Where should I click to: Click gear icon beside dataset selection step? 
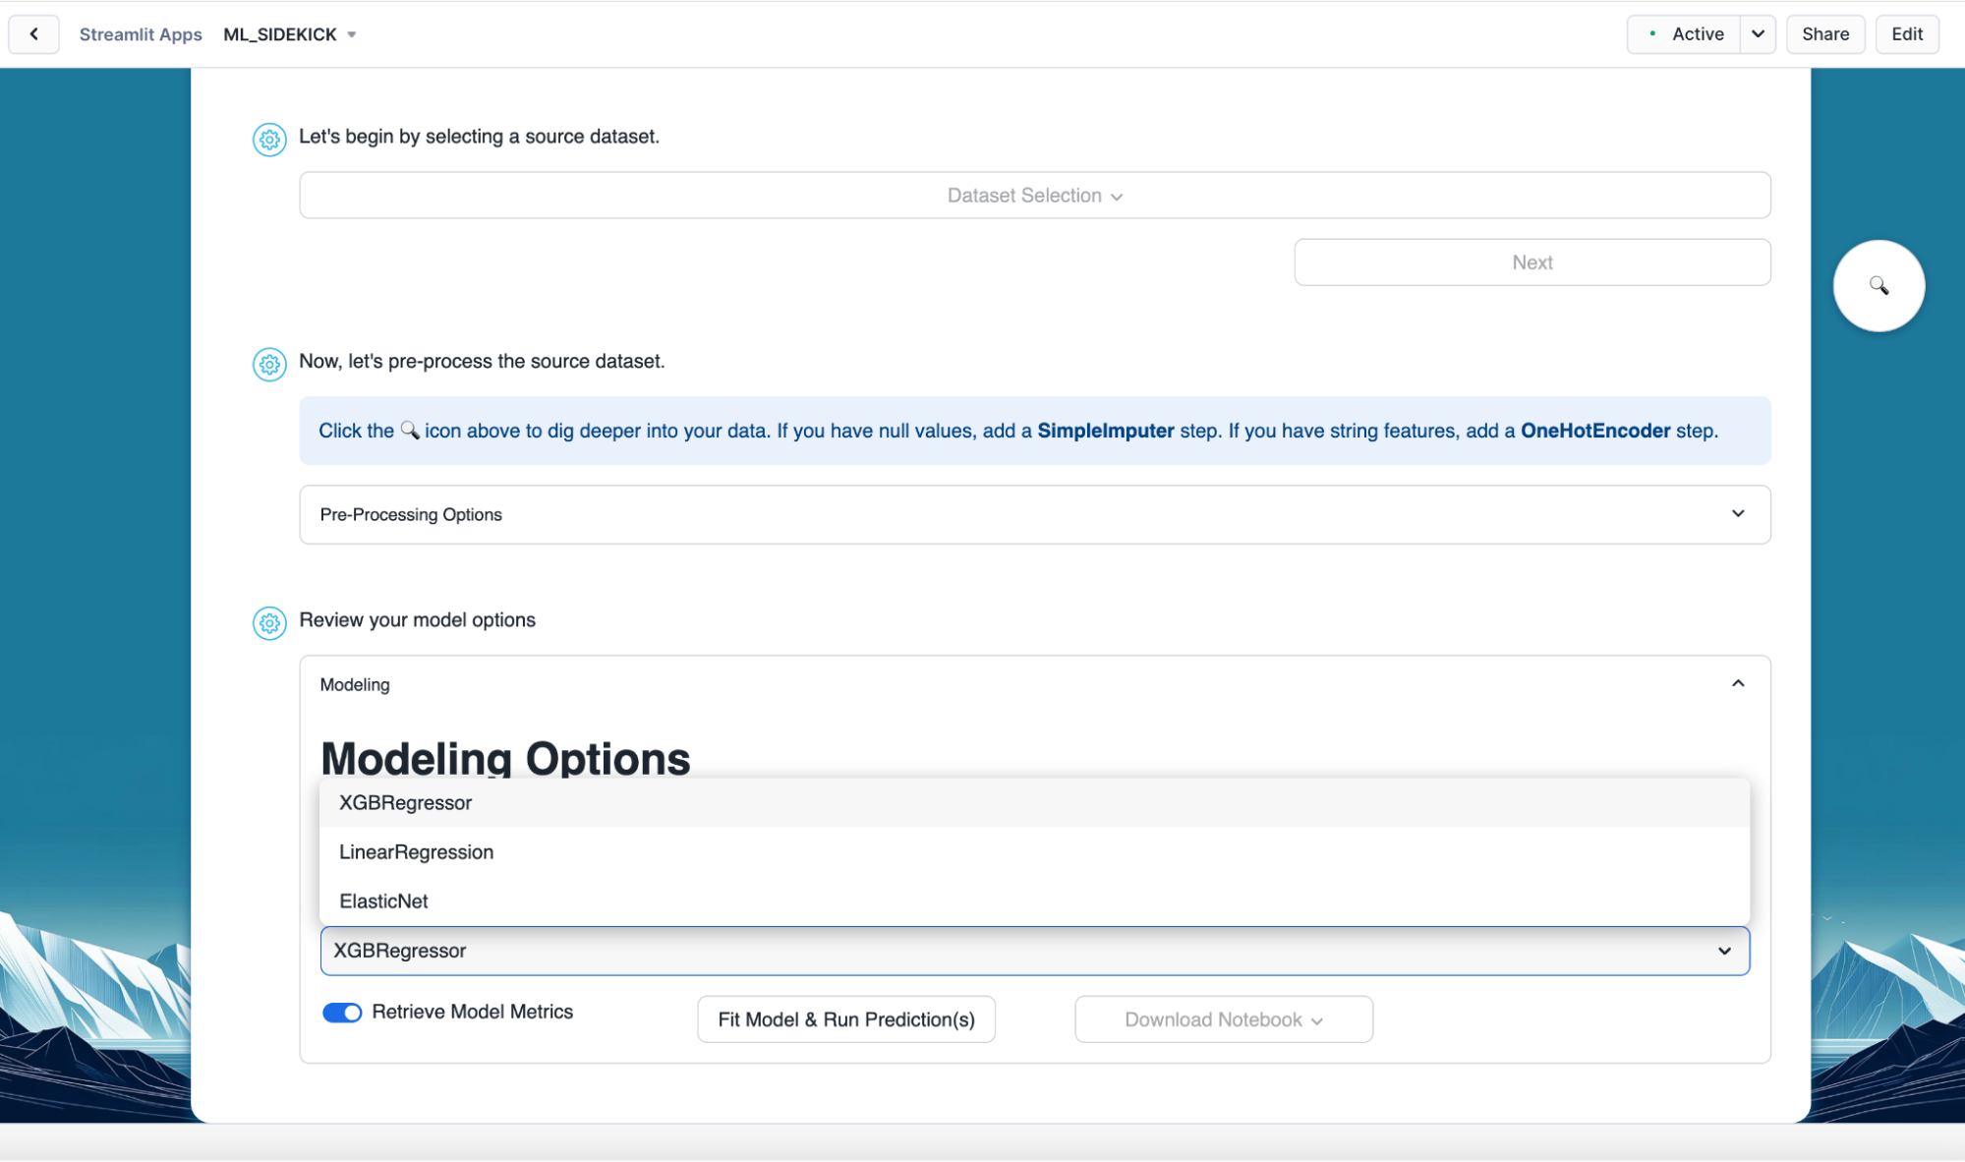[269, 139]
